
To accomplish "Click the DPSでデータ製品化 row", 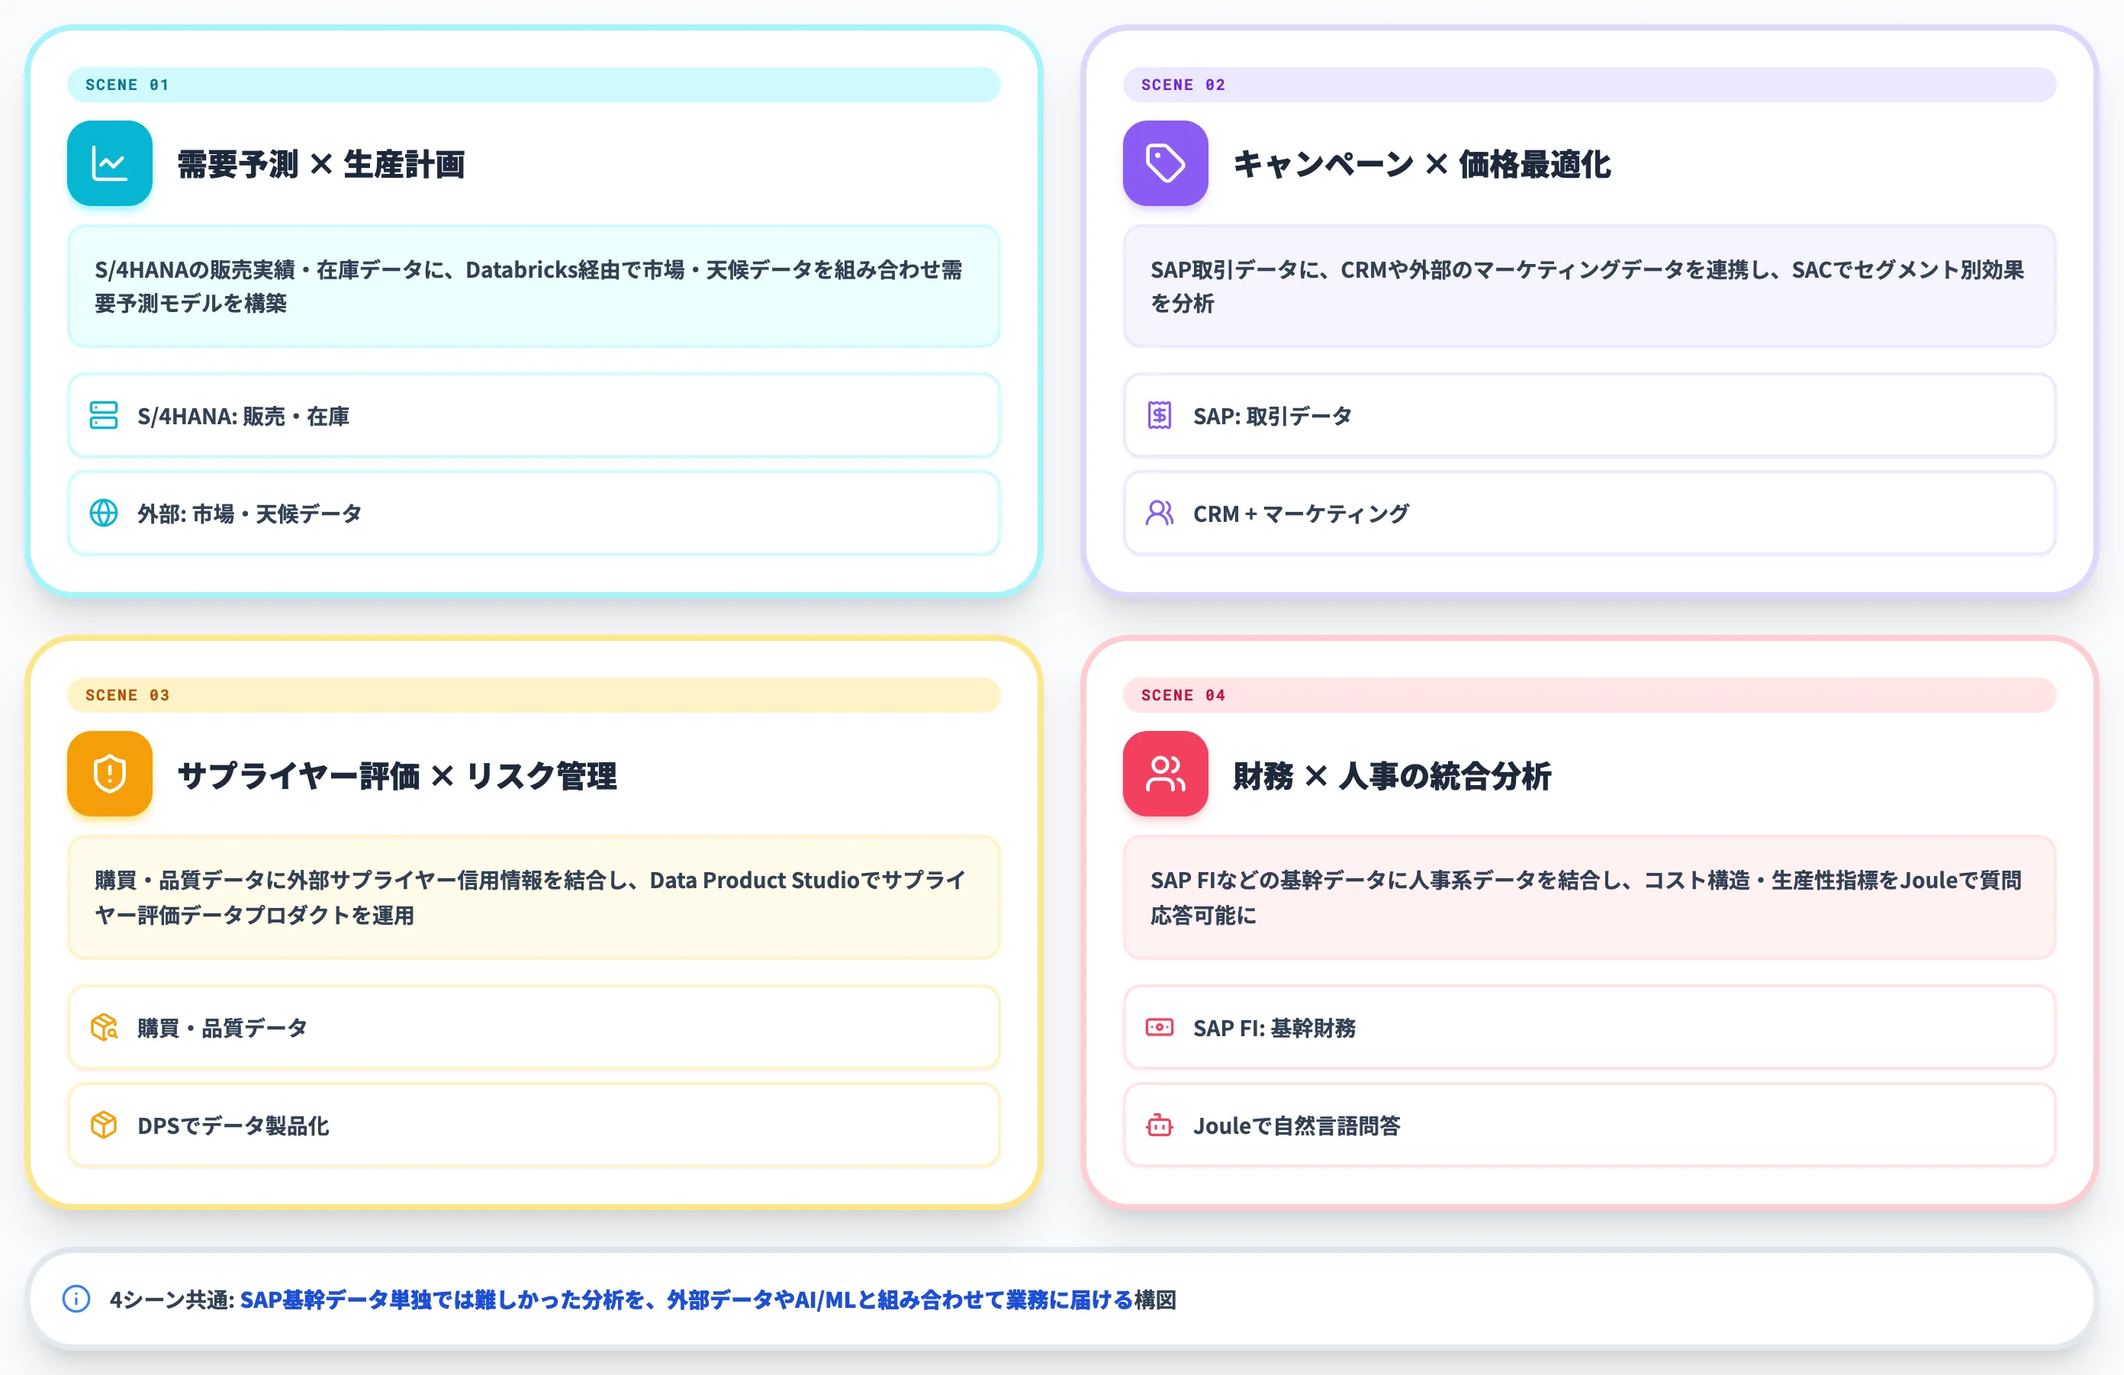I will tap(534, 1125).
